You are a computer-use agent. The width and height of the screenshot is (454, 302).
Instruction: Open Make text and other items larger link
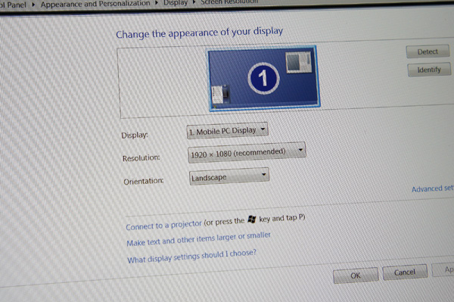[198, 239]
